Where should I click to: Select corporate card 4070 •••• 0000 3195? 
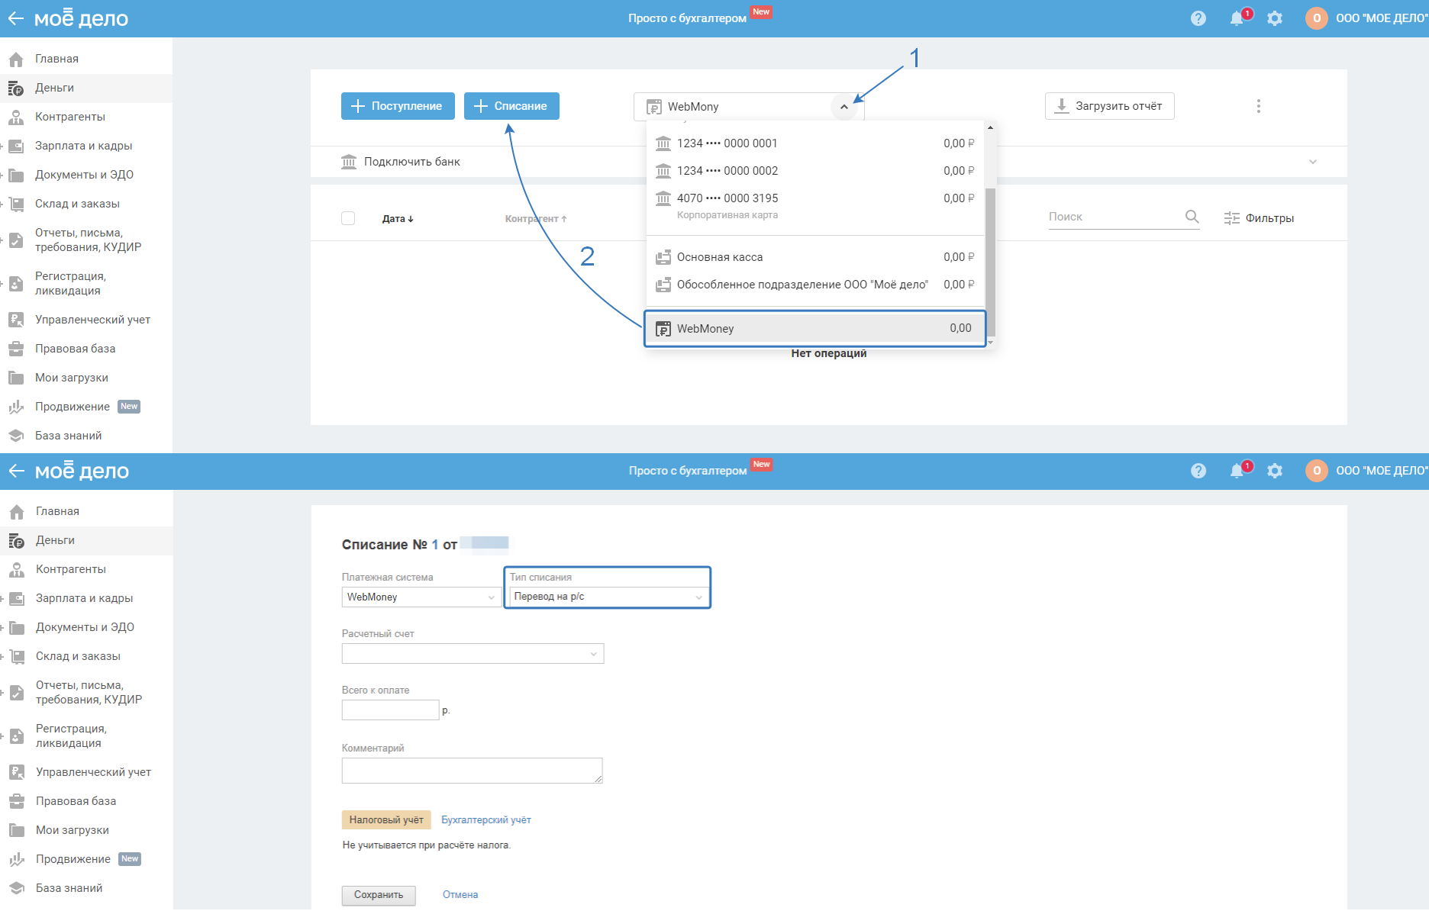click(x=815, y=205)
